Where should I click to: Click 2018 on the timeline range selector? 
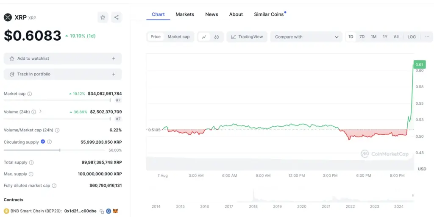pos(253,206)
